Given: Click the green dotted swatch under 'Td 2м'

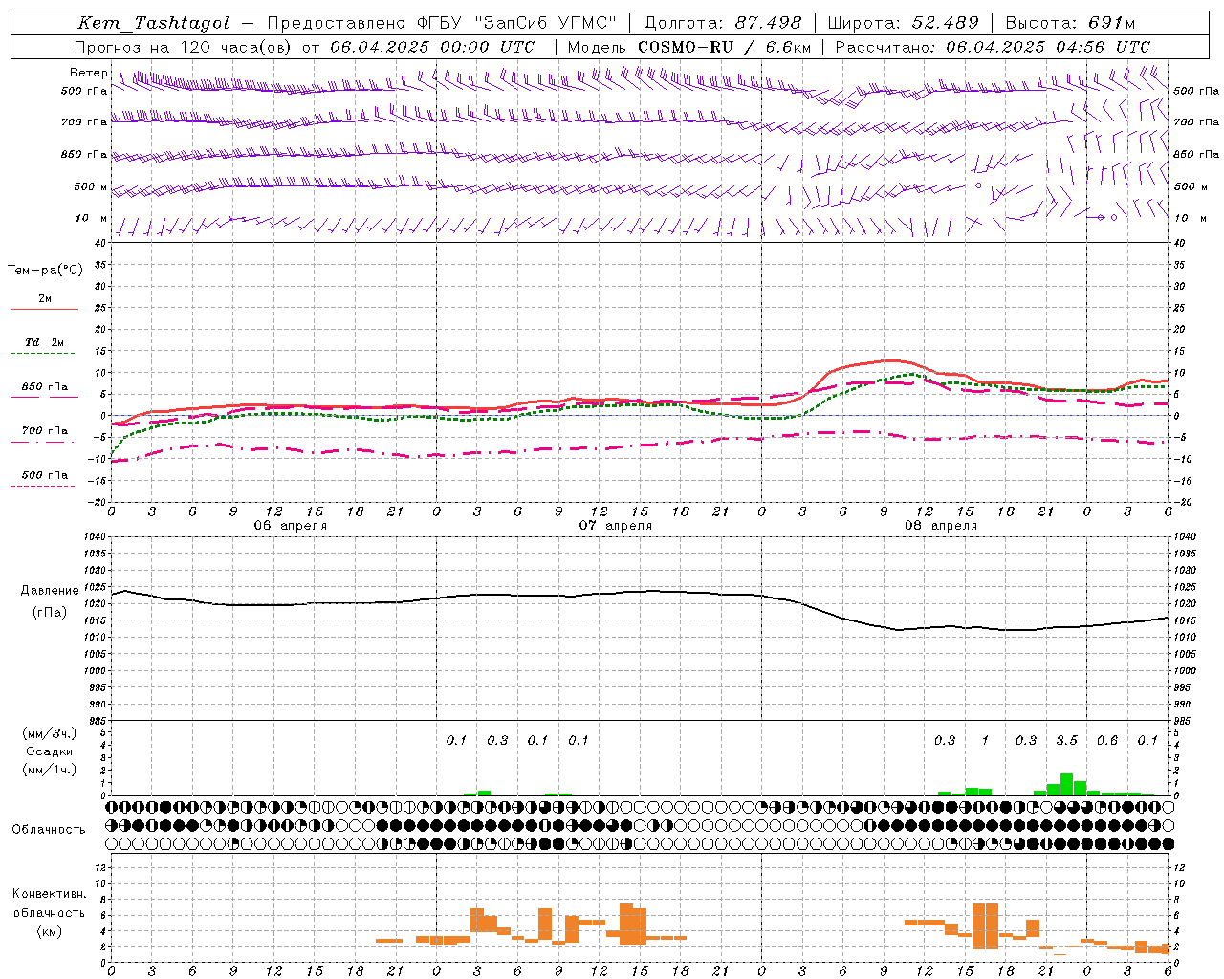Looking at the screenshot, I should coord(42,354).
